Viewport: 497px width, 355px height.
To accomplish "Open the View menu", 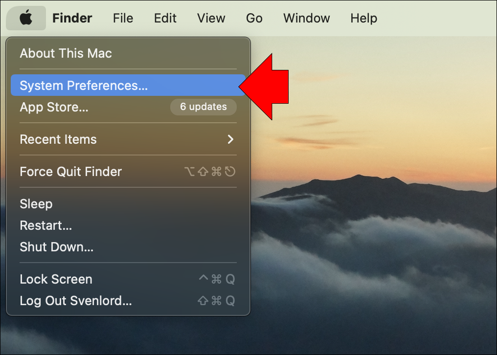I will (x=211, y=18).
